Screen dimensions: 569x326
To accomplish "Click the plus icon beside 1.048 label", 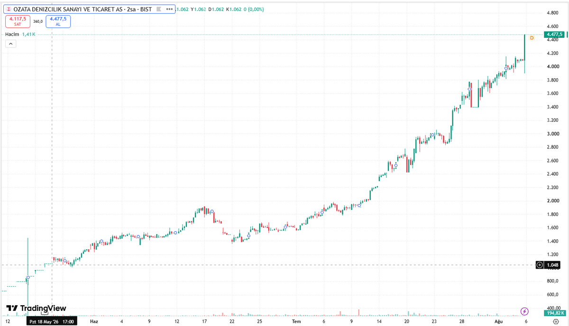I will click(x=540, y=265).
